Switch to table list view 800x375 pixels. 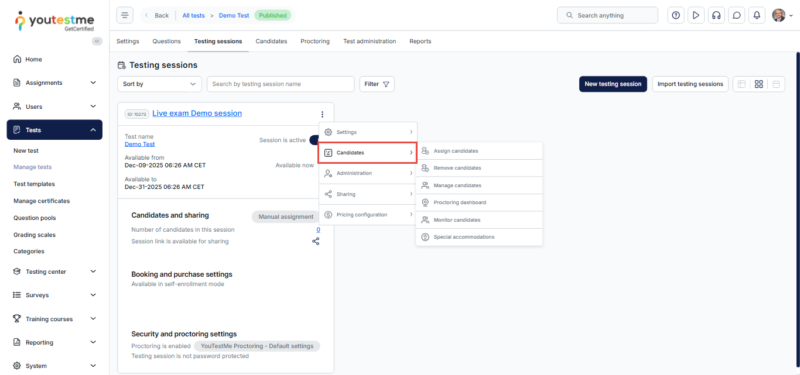pyautogui.click(x=741, y=84)
